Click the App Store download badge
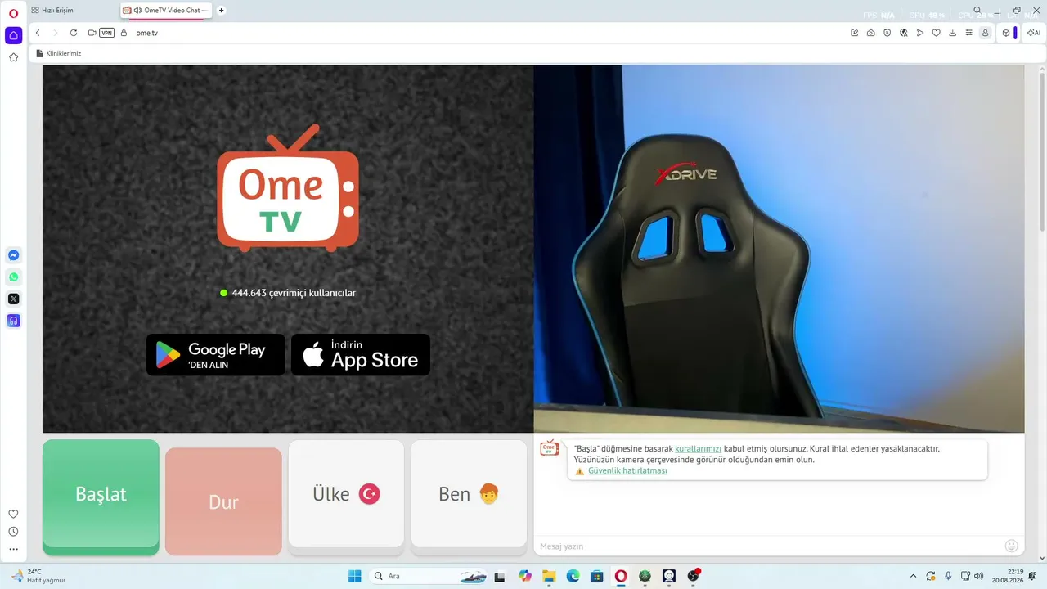This screenshot has width=1047, height=589. (x=361, y=355)
